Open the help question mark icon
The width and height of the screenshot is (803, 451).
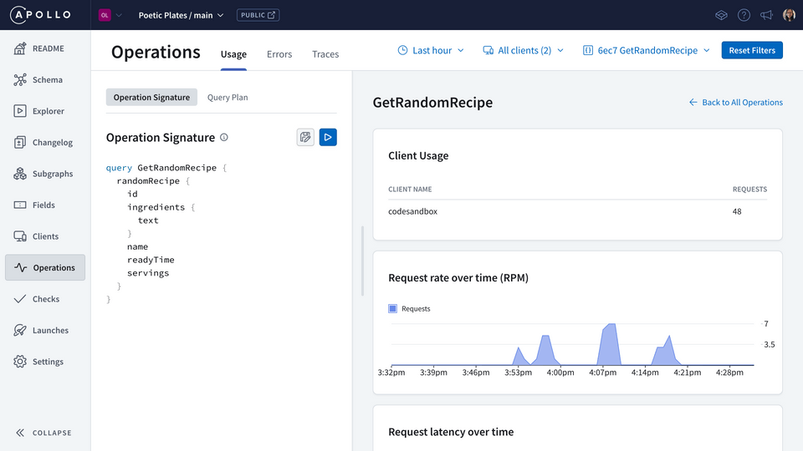click(744, 15)
